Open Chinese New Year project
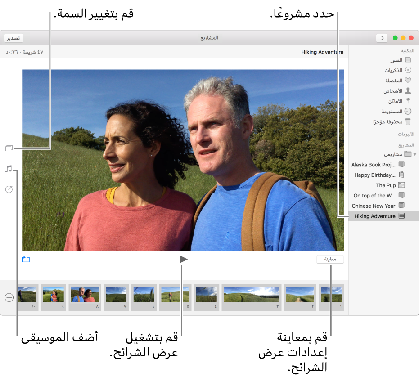The width and height of the screenshot is (419, 377). [x=378, y=206]
